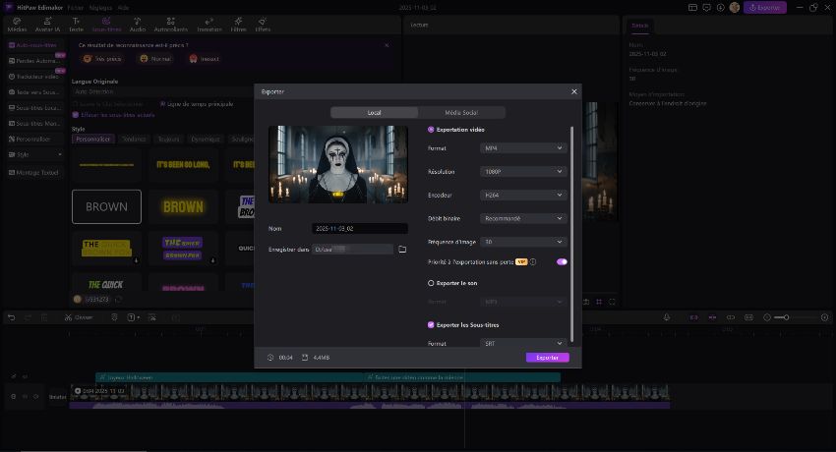This screenshot has width=836, height=452.
Task: Switch to the Local export tab
Action: [375, 112]
